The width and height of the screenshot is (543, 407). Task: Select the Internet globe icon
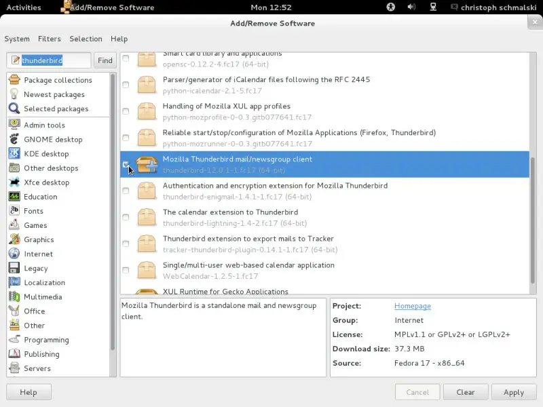pyautogui.click(x=14, y=254)
